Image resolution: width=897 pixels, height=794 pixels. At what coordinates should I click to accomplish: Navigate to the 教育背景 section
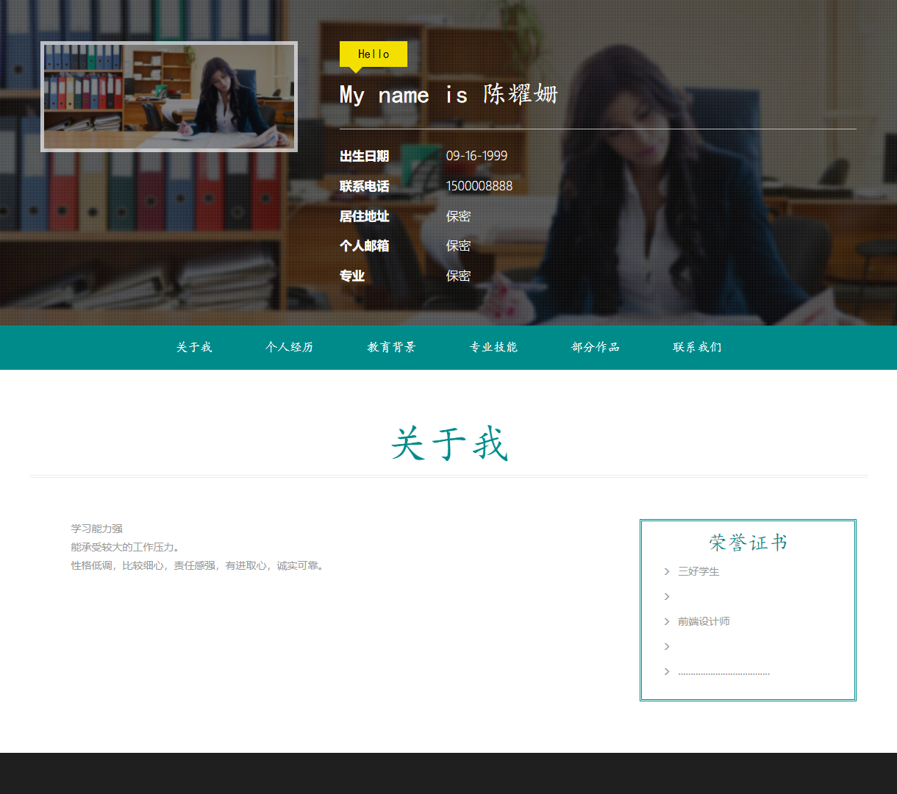(391, 347)
